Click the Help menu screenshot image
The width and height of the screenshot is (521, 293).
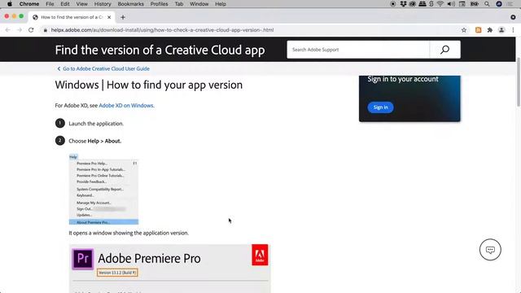(x=103, y=190)
